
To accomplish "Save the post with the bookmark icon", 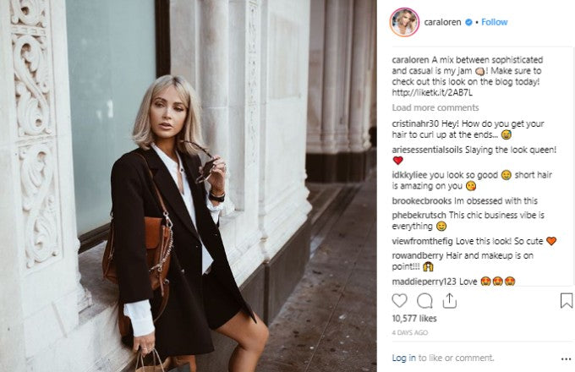I will point(567,300).
